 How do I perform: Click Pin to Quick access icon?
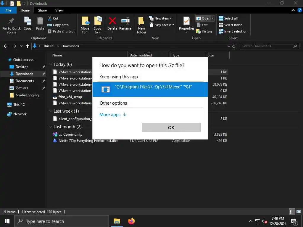pos(12,20)
